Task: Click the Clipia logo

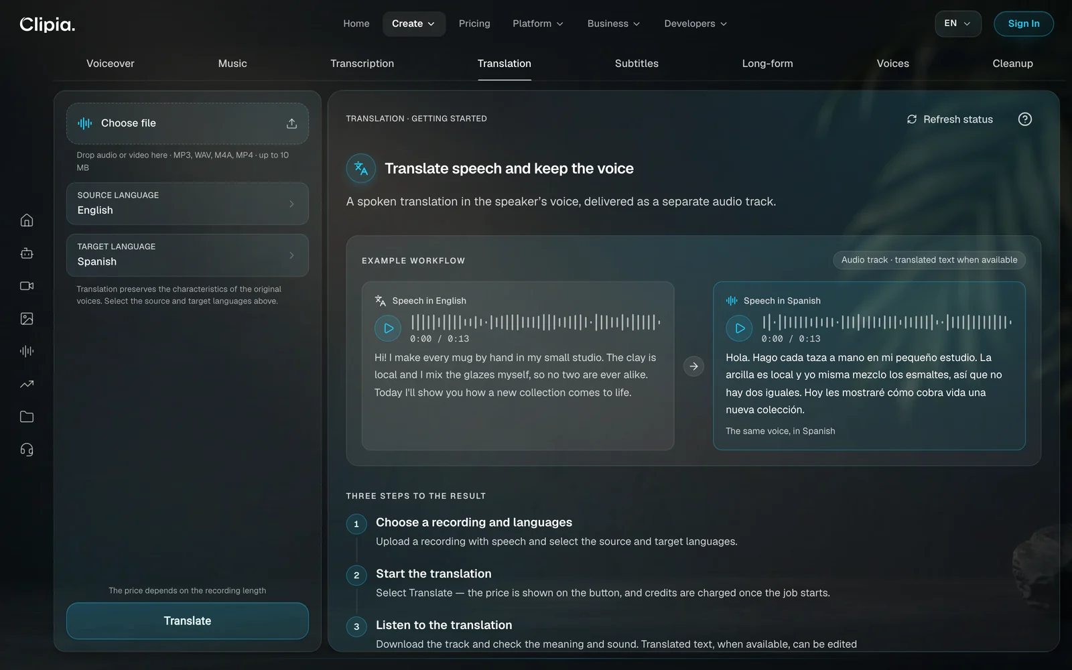Action: pos(48,24)
